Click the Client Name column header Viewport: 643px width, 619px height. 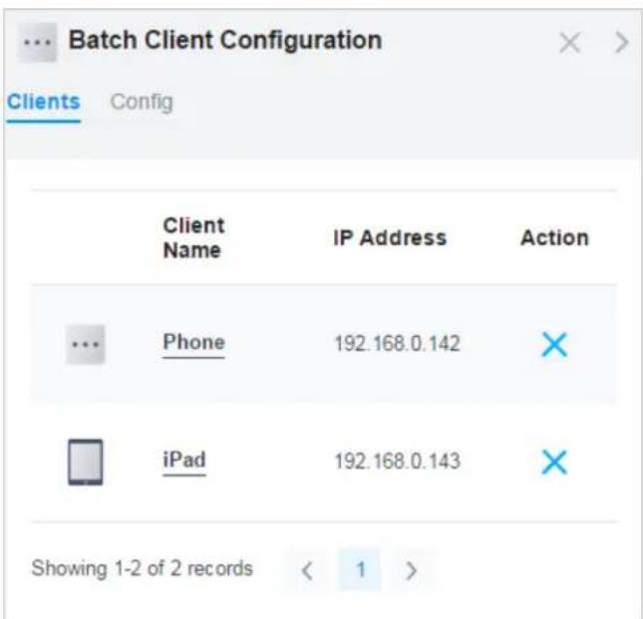tap(193, 238)
